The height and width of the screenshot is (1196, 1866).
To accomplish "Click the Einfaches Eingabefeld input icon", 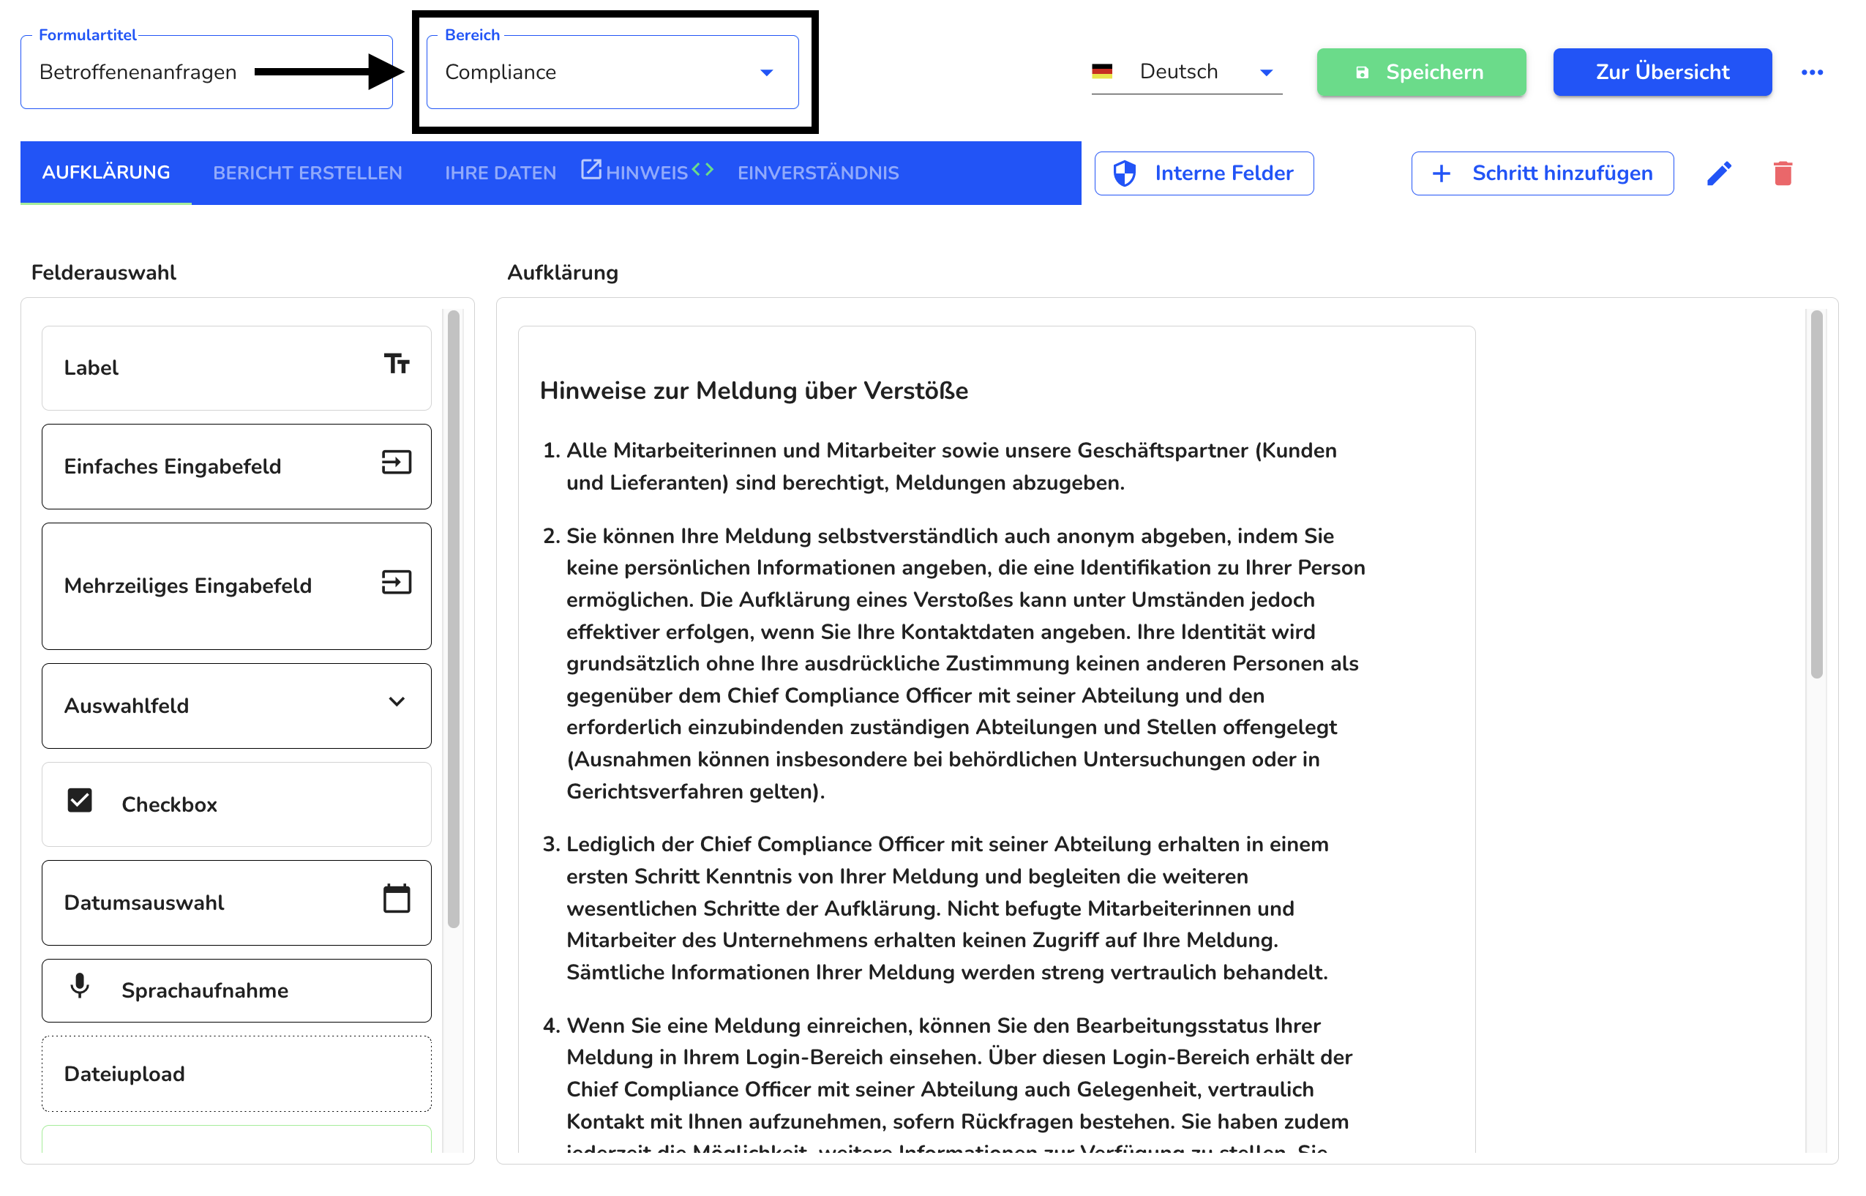I will coord(397,462).
